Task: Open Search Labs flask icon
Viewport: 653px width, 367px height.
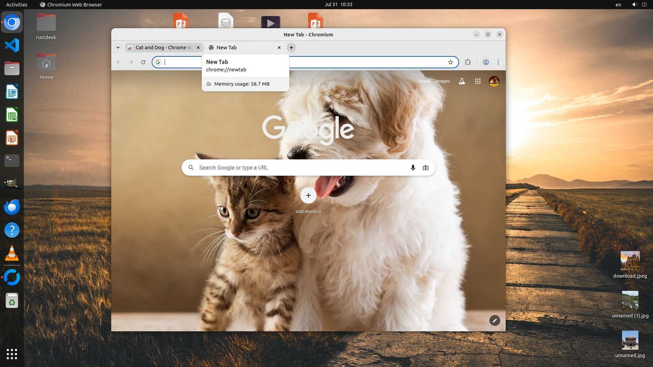Action: pyautogui.click(x=462, y=81)
